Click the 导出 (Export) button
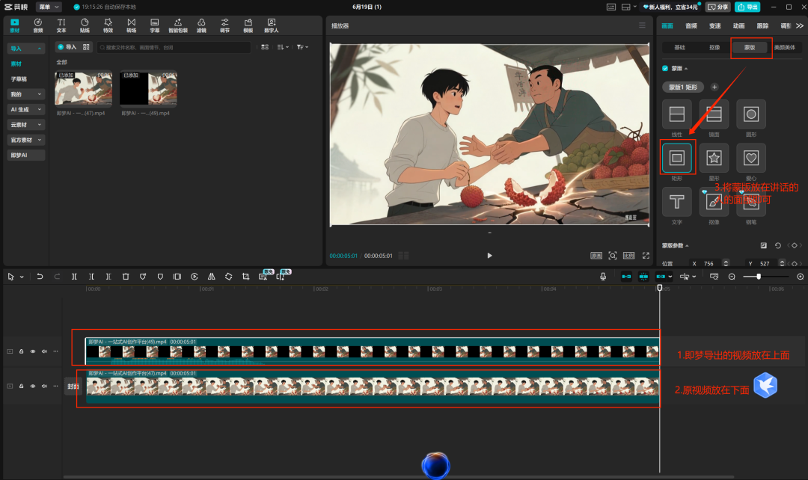Image resolution: width=808 pixels, height=480 pixels. (746, 7)
